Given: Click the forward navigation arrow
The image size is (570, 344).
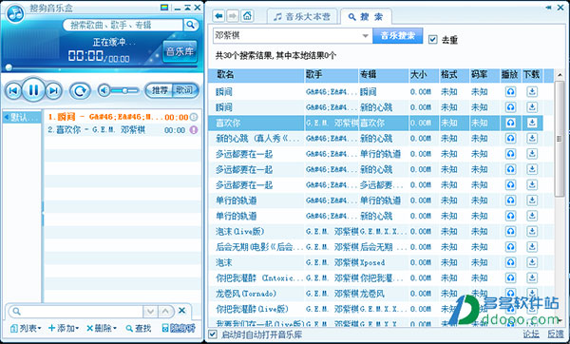Looking at the screenshot, I should tap(233, 16).
